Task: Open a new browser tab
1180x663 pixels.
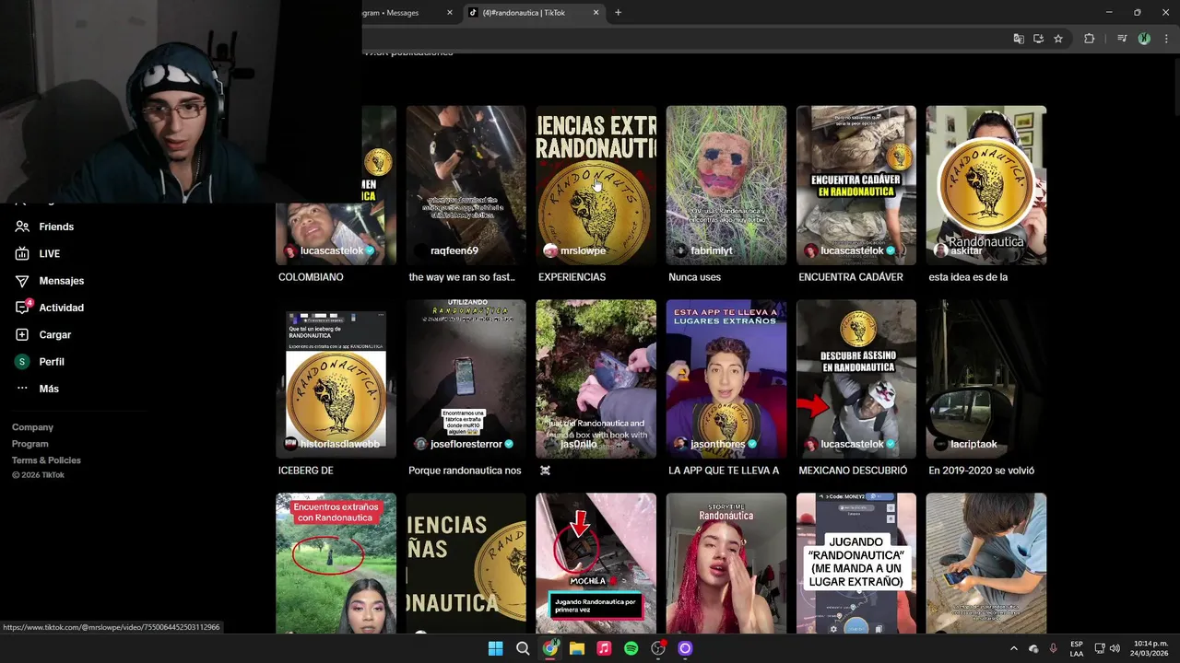Action: pos(618,13)
